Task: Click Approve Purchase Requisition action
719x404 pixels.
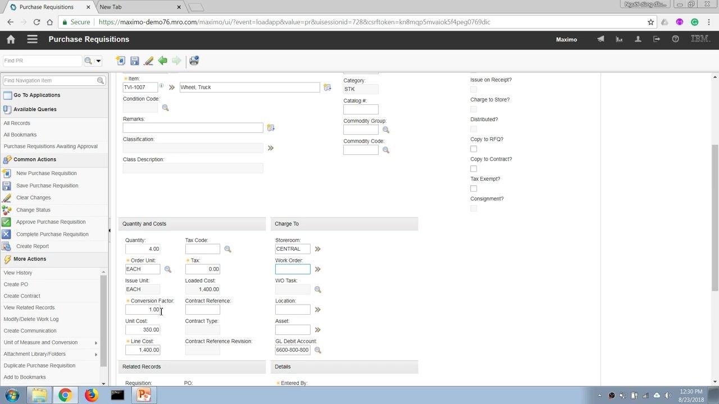Action: tap(51, 222)
